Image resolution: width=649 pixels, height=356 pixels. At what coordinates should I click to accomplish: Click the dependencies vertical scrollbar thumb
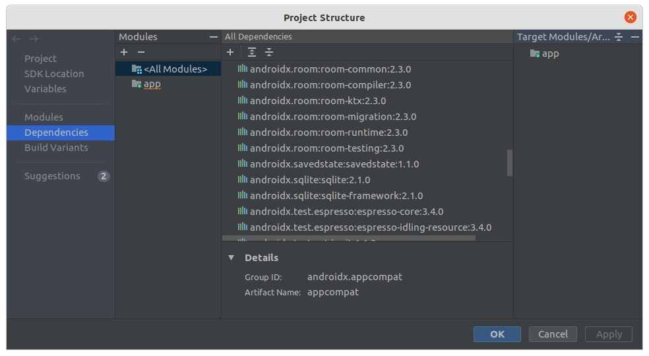point(510,163)
